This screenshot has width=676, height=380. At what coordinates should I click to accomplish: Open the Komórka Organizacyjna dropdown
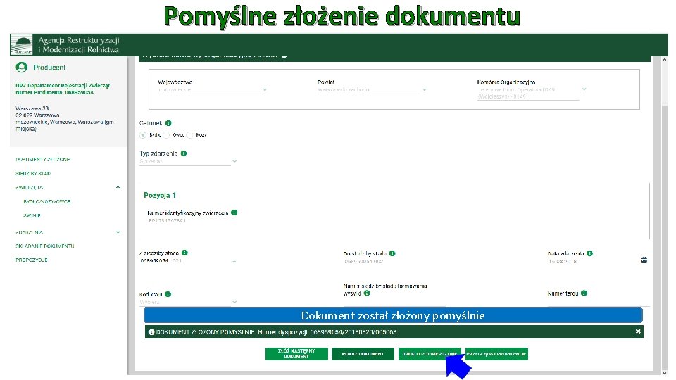tap(532, 93)
